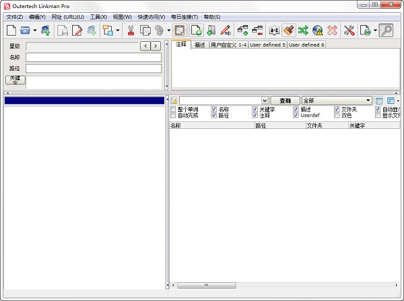Toggle the Userdef checkbox
Image resolution: width=404 pixels, height=301 pixels.
pyautogui.click(x=296, y=115)
